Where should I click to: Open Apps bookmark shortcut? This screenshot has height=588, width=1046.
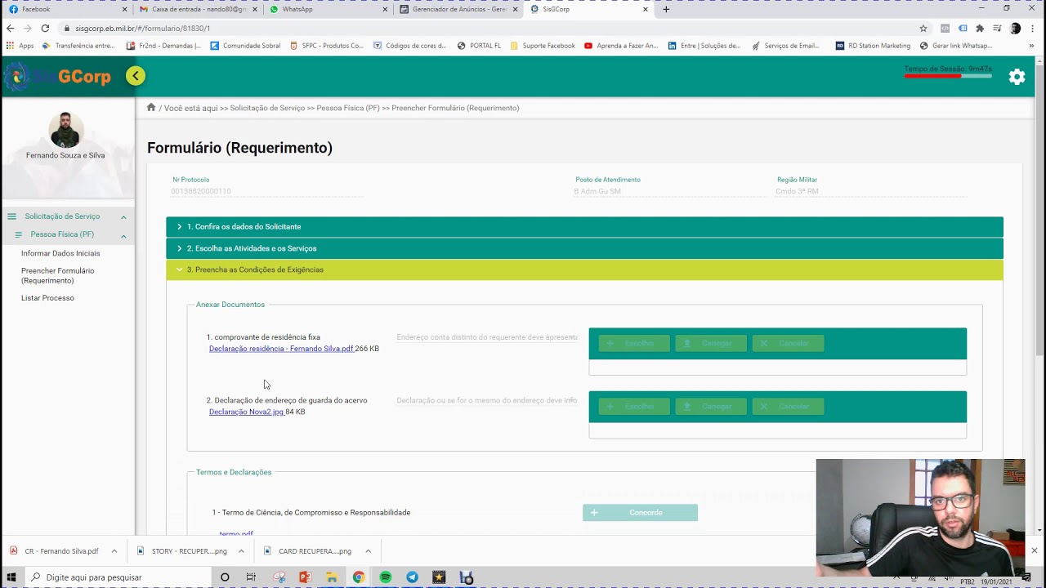[20, 46]
